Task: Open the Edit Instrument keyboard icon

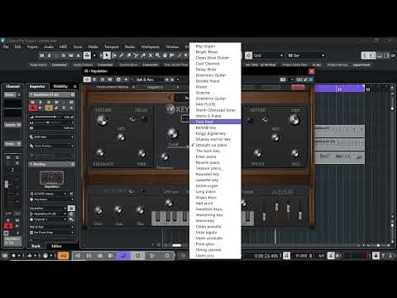Action: point(71,208)
